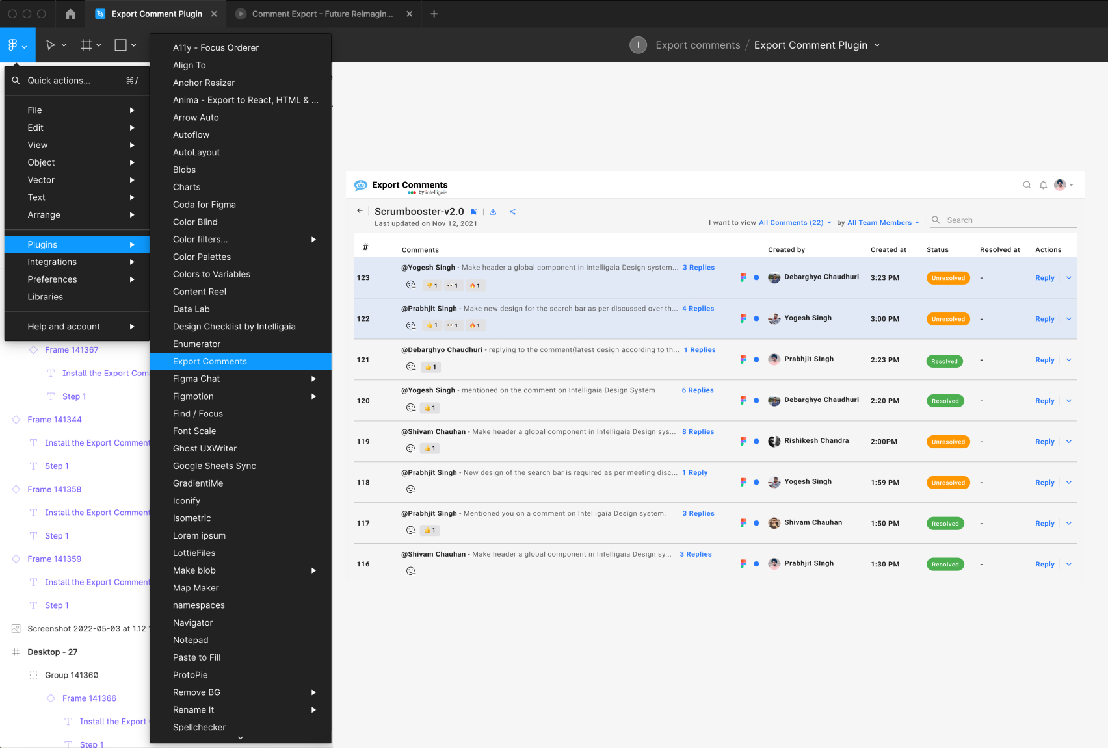Click the download icon beside Scrumbooster-v2.0

493,211
